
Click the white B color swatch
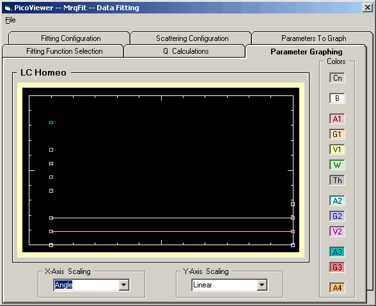(337, 99)
